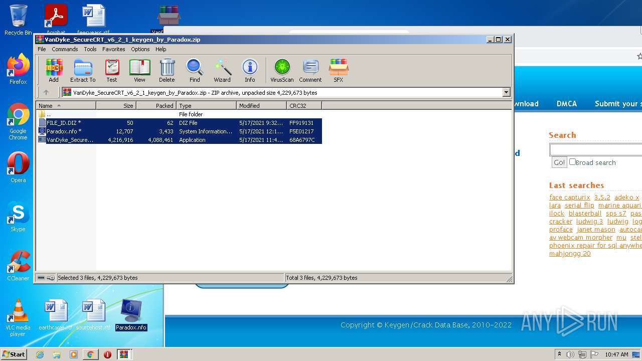Open the Google Chrome desktop shortcut
This screenshot has width=642, height=361.
point(18,121)
